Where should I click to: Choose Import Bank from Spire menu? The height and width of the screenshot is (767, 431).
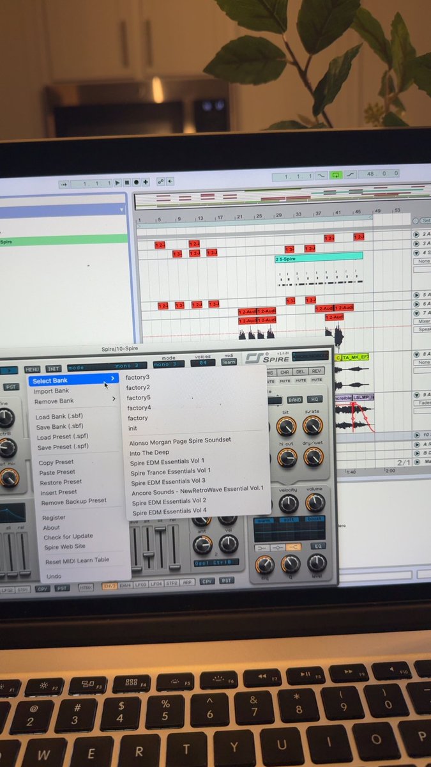(51, 391)
